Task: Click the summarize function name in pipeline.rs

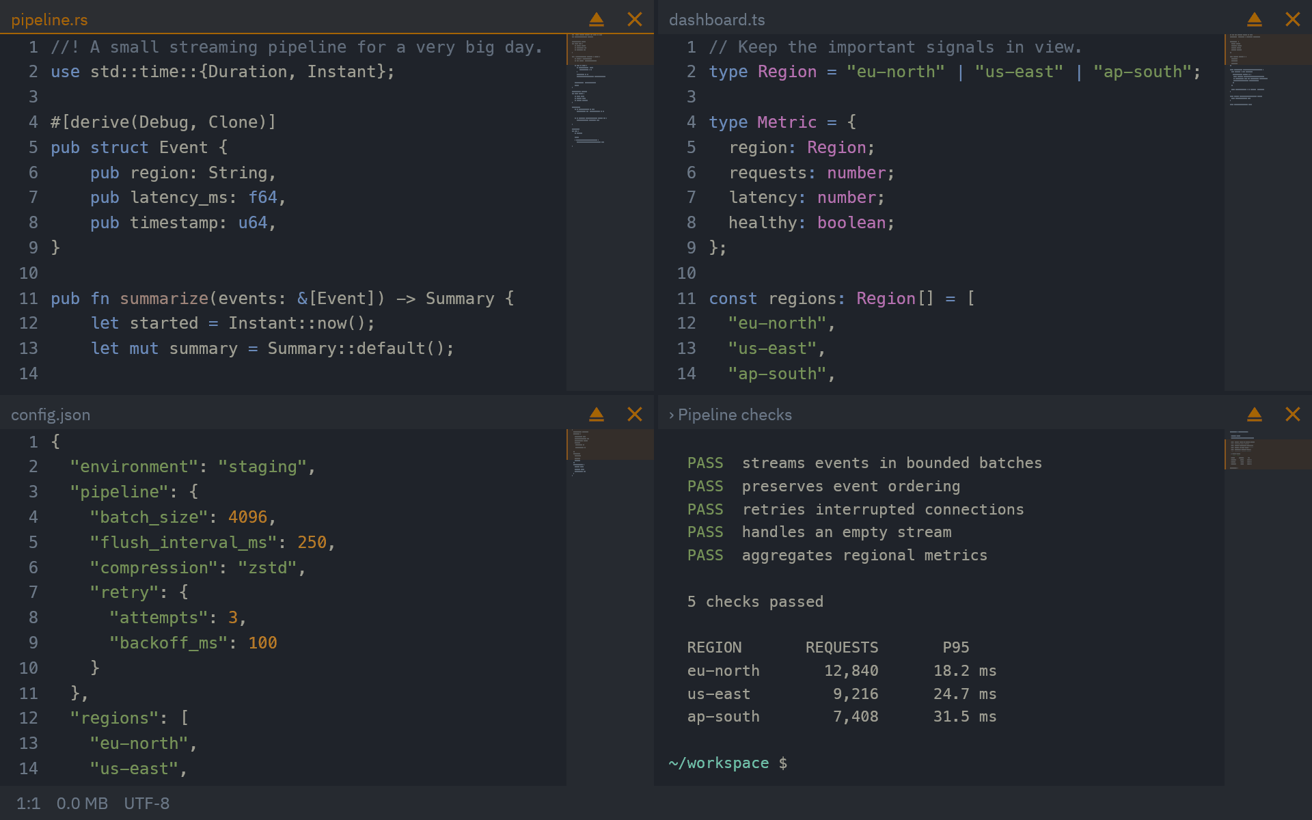Action: (164, 299)
